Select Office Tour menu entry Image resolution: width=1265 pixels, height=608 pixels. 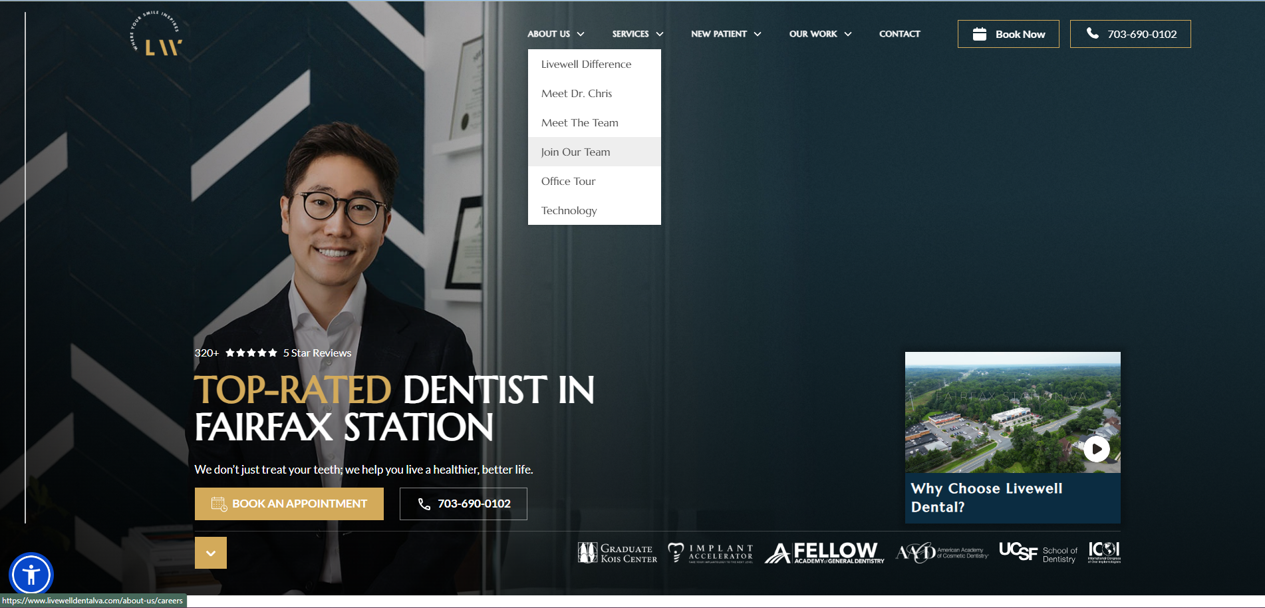pyautogui.click(x=595, y=181)
